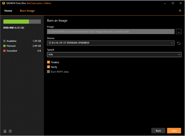
Task: Click the 0 B exceeded value
Action: (39, 51)
